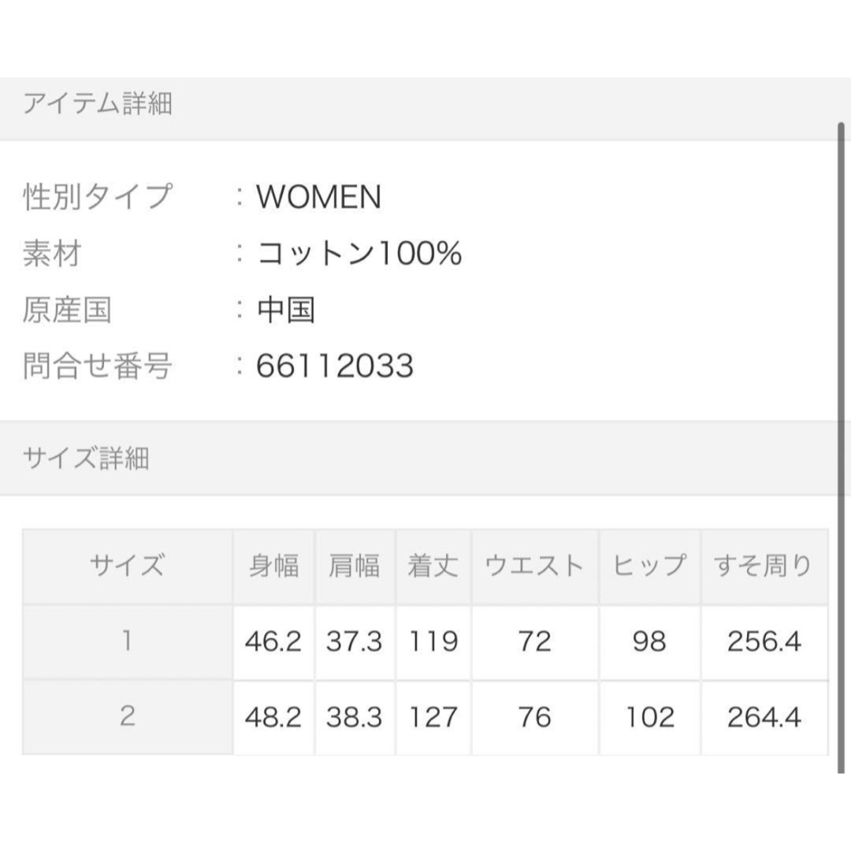Click the 身幅 column header

click(274, 567)
